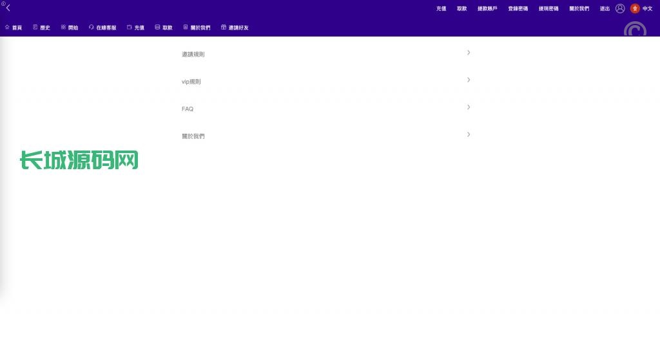The width and height of the screenshot is (660, 339).
Task: Expand the FAQ row chevron
Action: [469, 107]
